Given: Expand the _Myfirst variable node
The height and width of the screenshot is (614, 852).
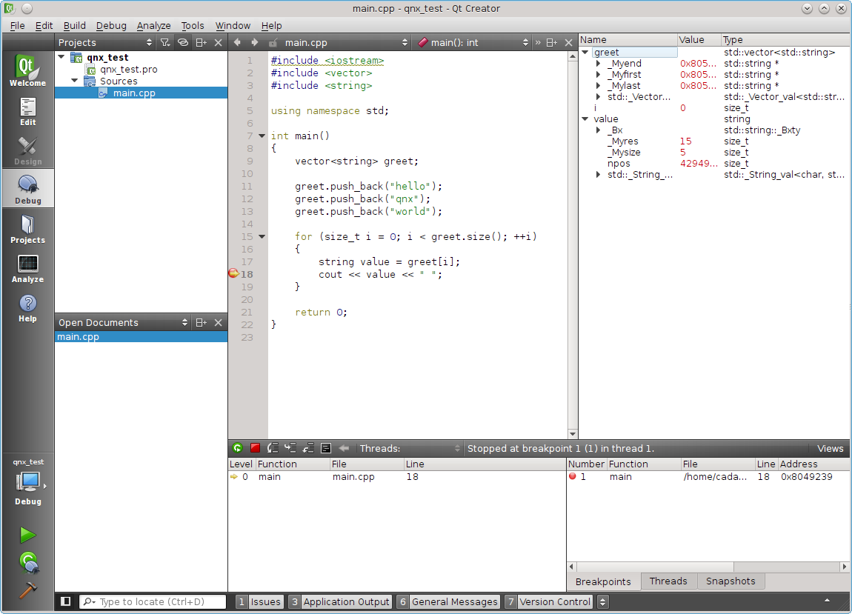Looking at the screenshot, I should pos(598,75).
